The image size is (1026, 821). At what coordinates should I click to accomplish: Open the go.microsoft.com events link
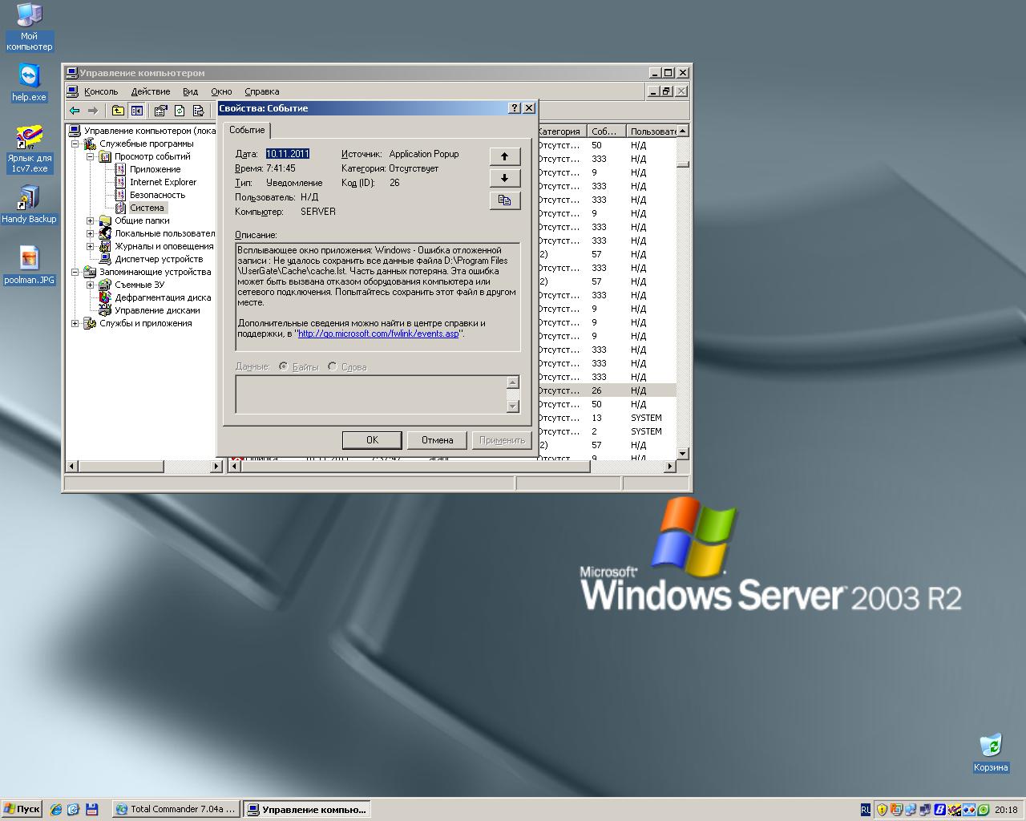pos(378,334)
